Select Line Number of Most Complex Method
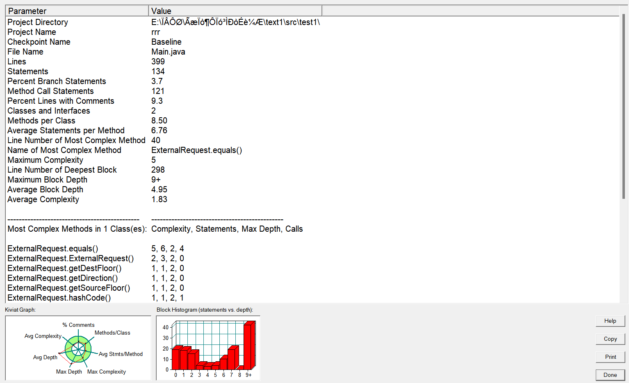This screenshot has width=629, height=383. coord(312,140)
